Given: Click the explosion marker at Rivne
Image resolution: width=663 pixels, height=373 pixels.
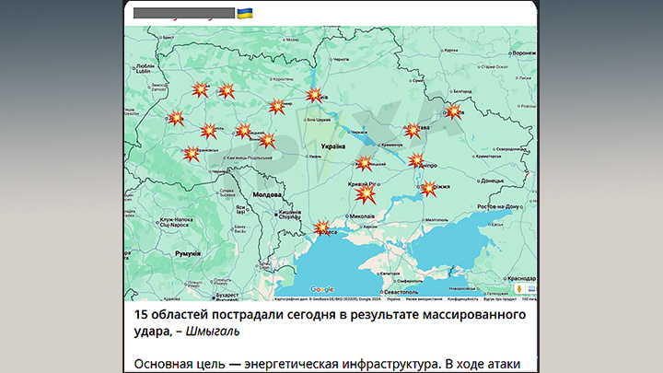Looking at the screenshot, I should (x=227, y=90).
